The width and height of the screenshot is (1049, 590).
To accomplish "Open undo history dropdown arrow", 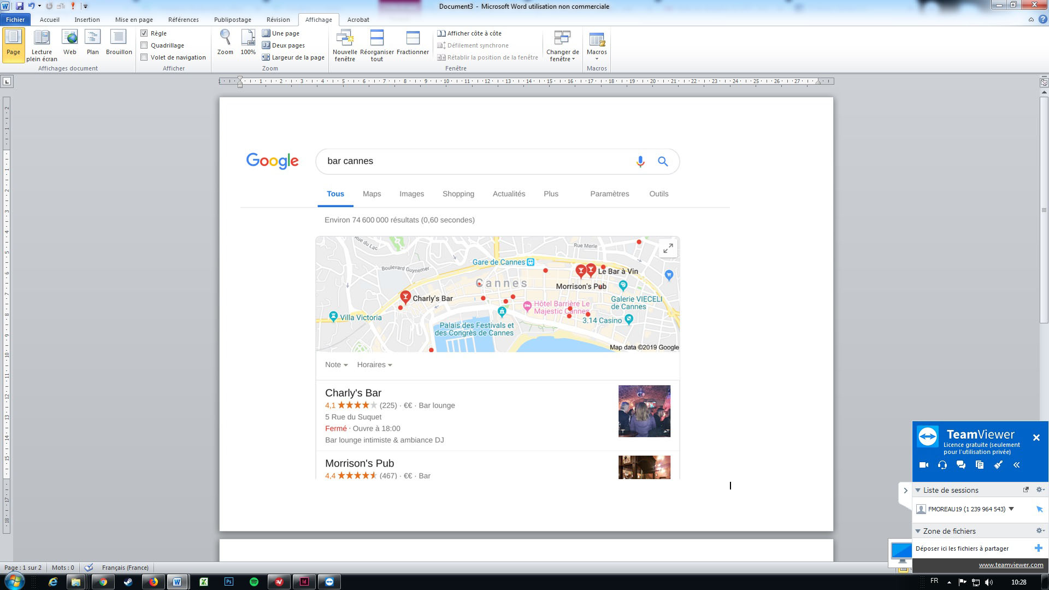I will 39,6.
